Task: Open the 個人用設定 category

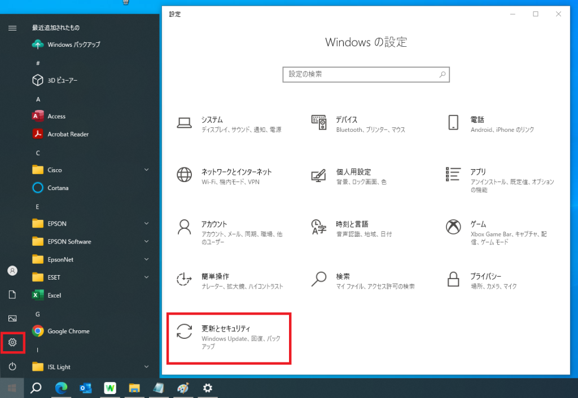Action: click(x=349, y=176)
